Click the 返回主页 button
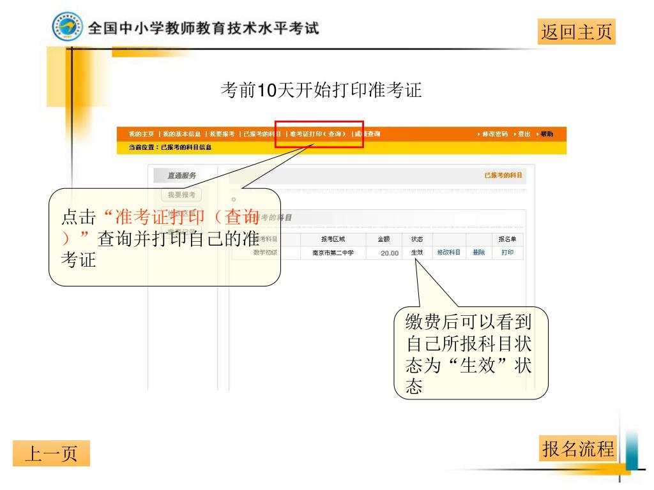Screen dimensions: 654x490 (x=576, y=32)
